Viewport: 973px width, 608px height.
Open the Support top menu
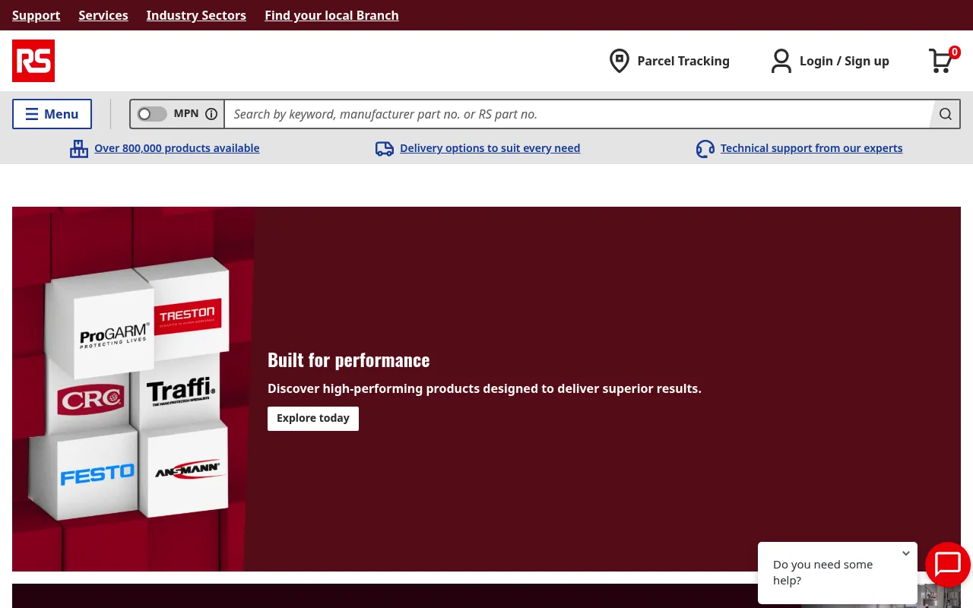click(36, 15)
